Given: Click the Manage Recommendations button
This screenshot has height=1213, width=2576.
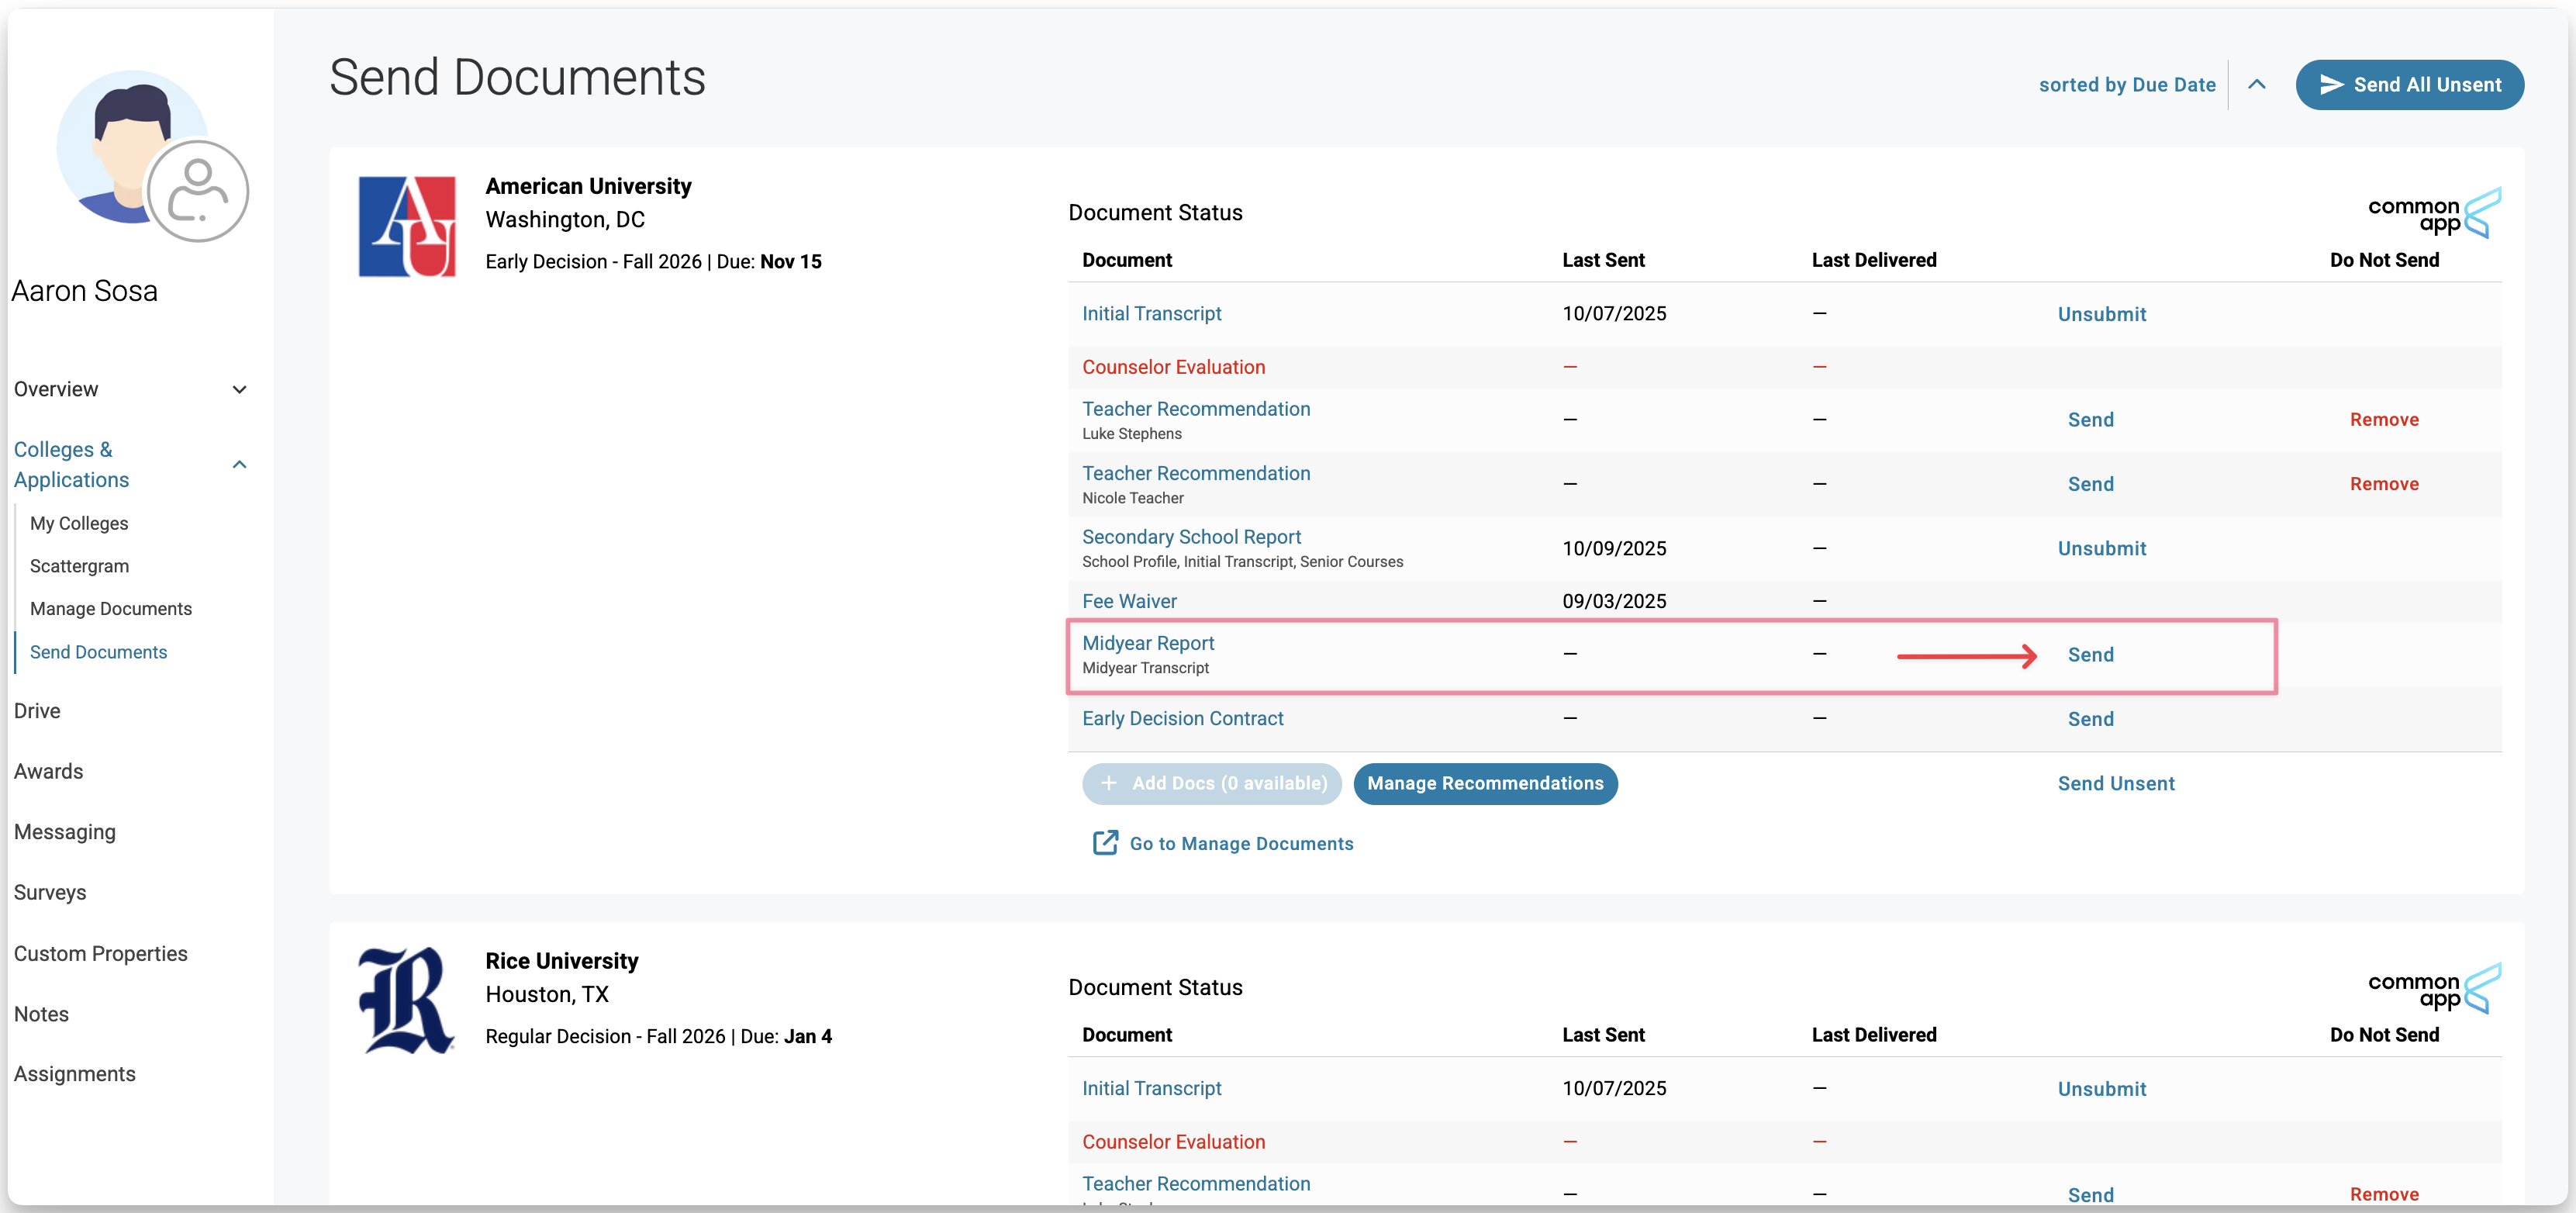Looking at the screenshot, I should coord(1484,783).
